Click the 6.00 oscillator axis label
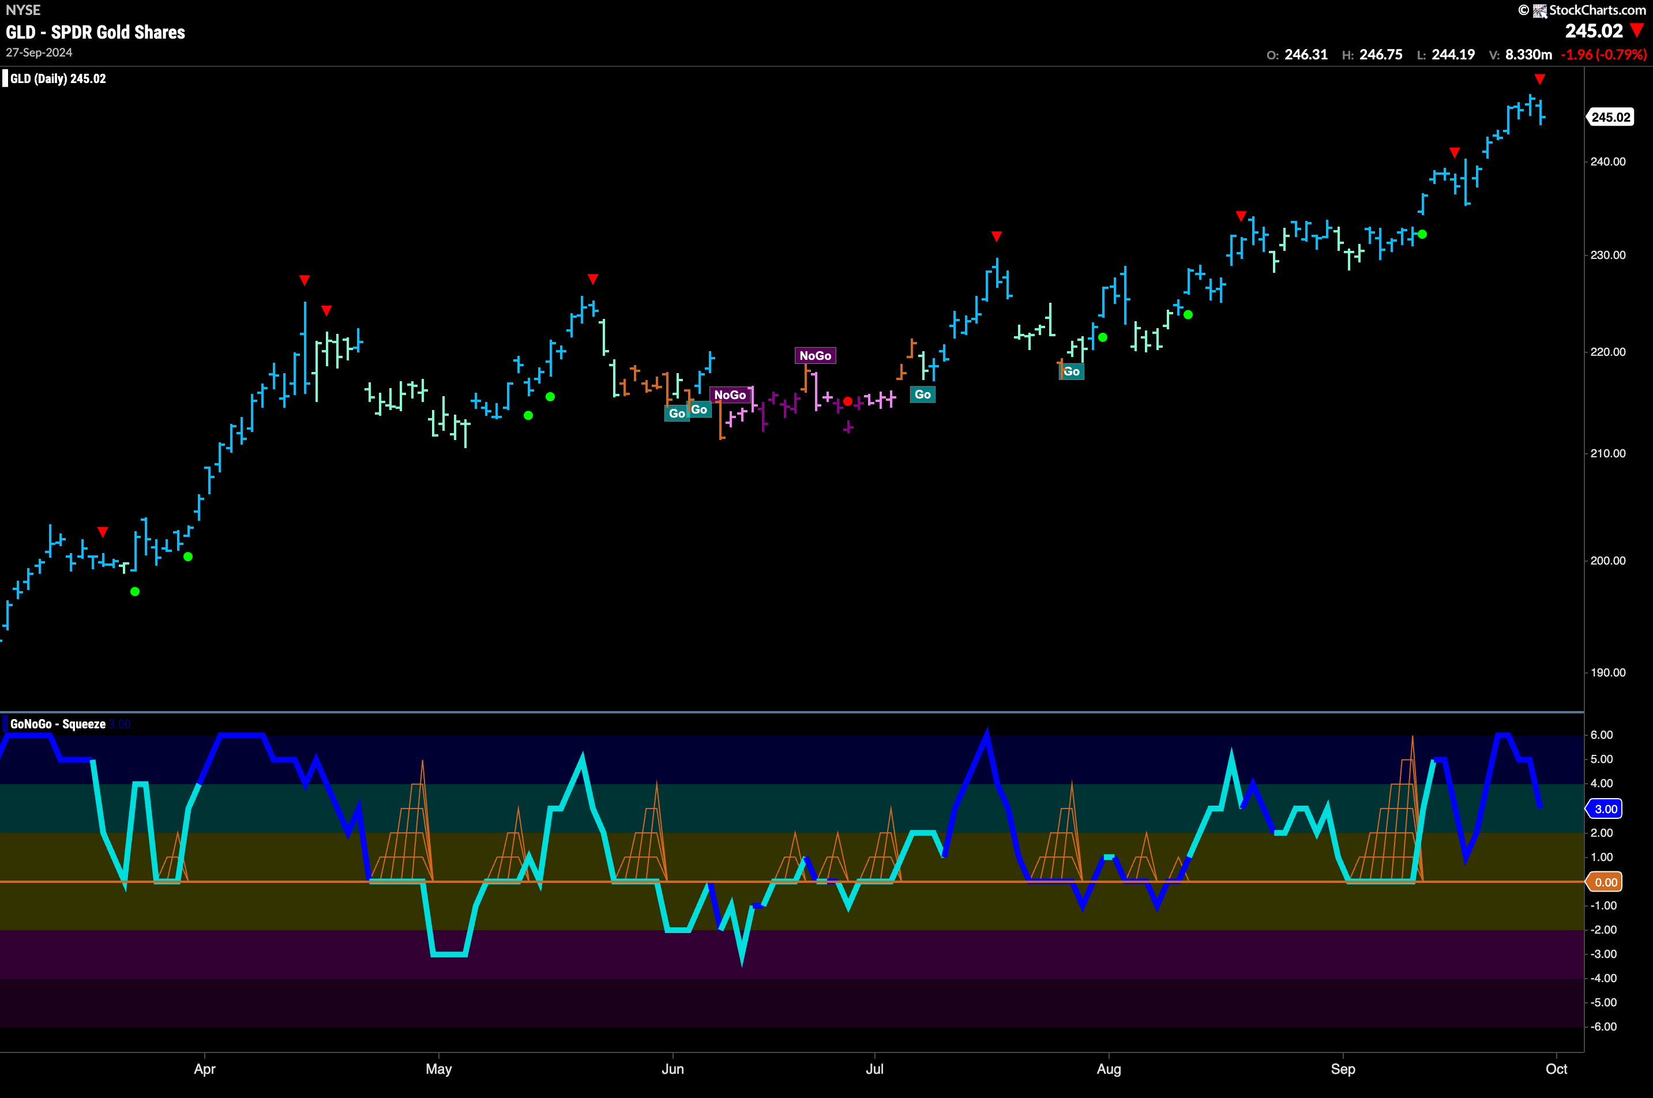1653x1098 pixels. click(1602, 735)
